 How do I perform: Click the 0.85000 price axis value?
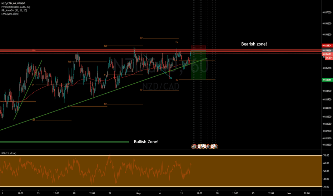point(327,68)
